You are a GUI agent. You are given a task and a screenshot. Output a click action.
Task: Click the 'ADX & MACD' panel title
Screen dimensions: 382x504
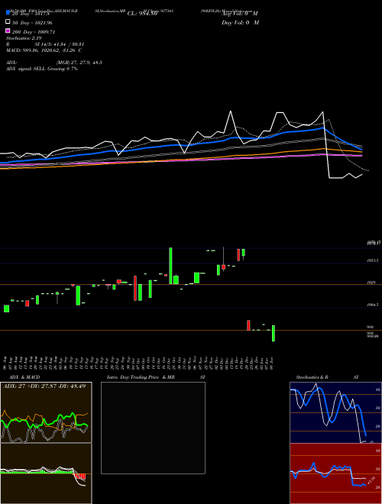[x=24, y=377]
